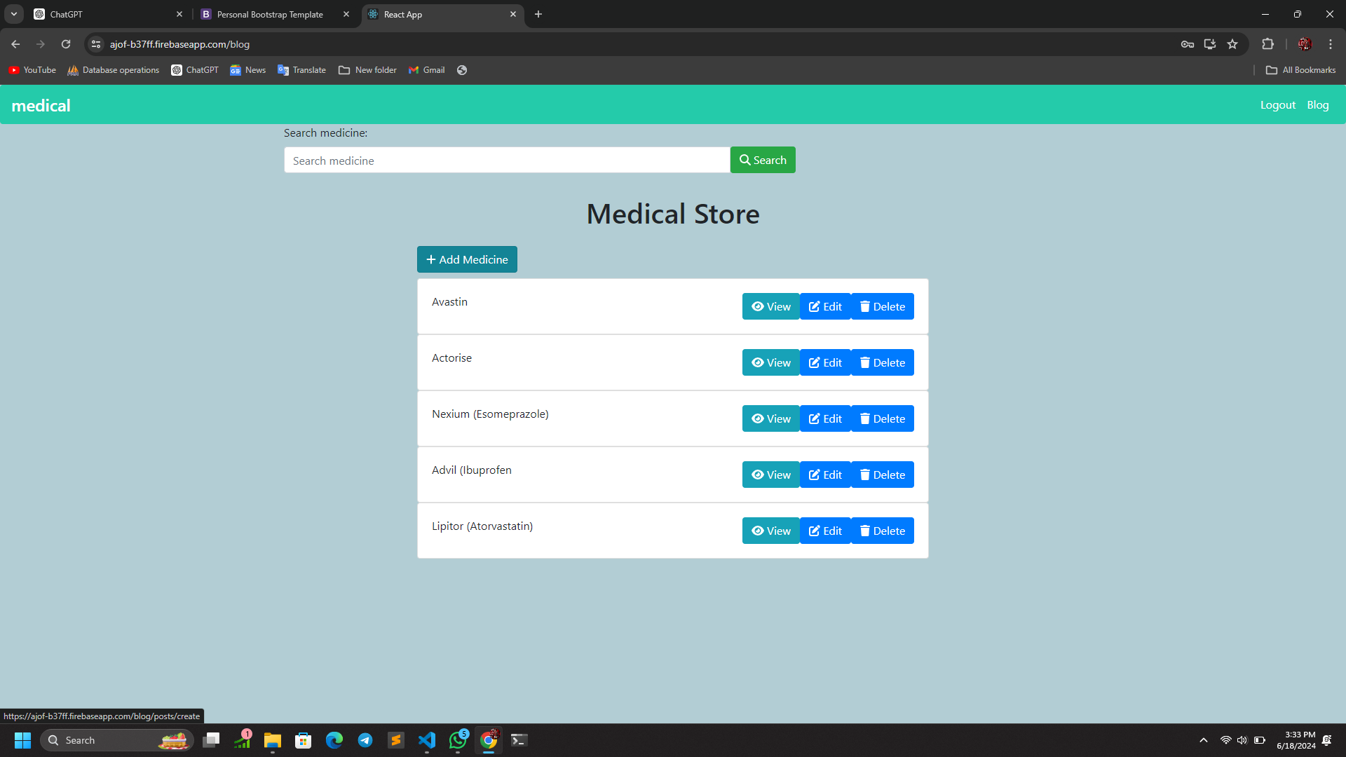Open Visual Studio Code from taskbar

click(427, 740)
